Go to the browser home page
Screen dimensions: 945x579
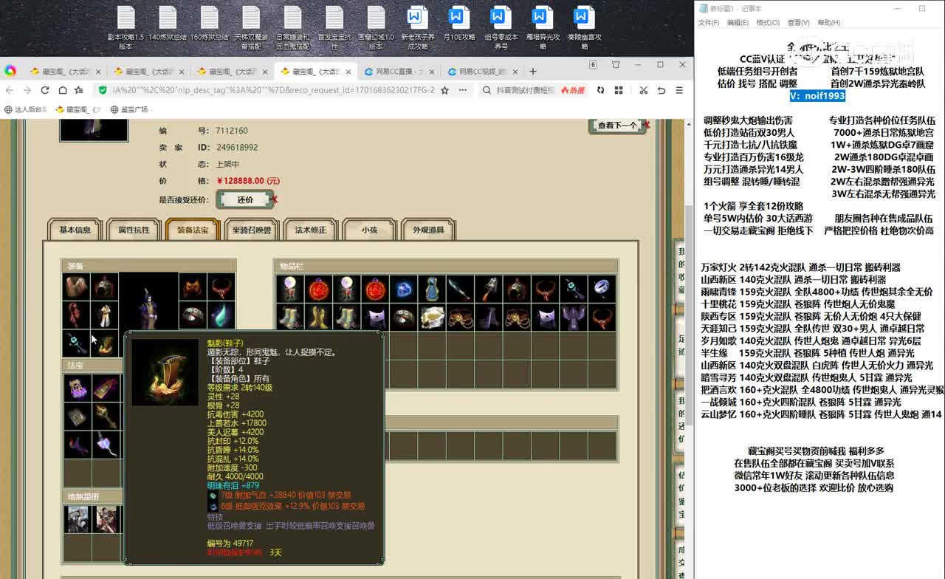pos(63,90)
